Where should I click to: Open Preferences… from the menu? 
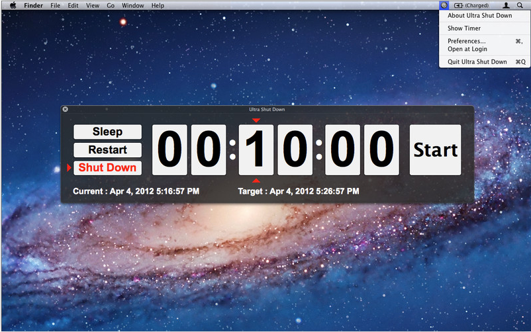[485, 41]
